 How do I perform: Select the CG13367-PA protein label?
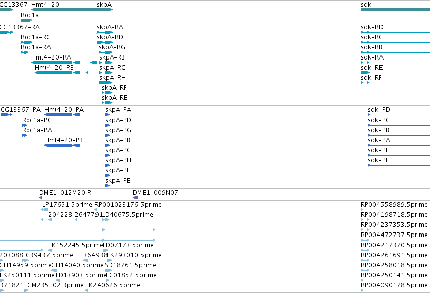21,110
